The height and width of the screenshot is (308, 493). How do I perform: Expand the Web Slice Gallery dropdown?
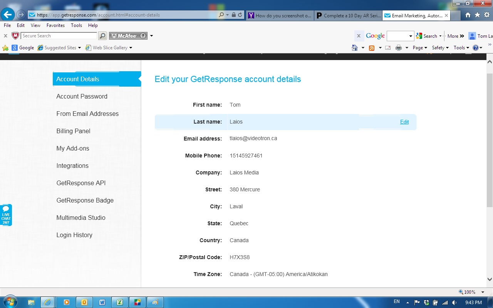coord(131,48)
